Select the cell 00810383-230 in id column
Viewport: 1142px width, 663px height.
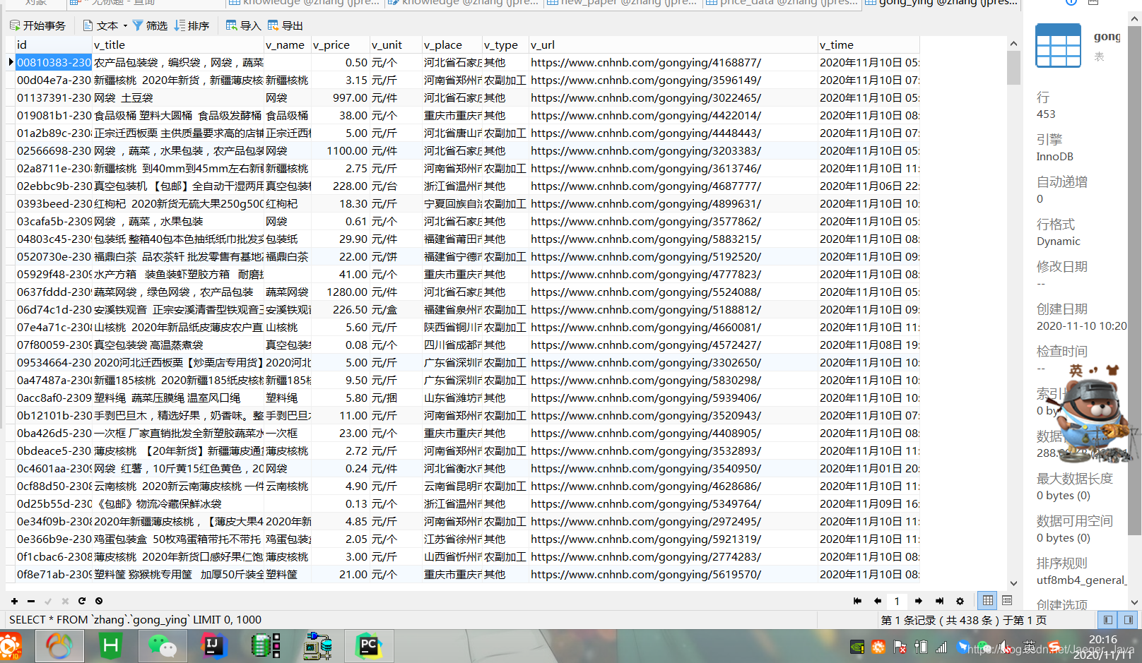tap(54, 62)
